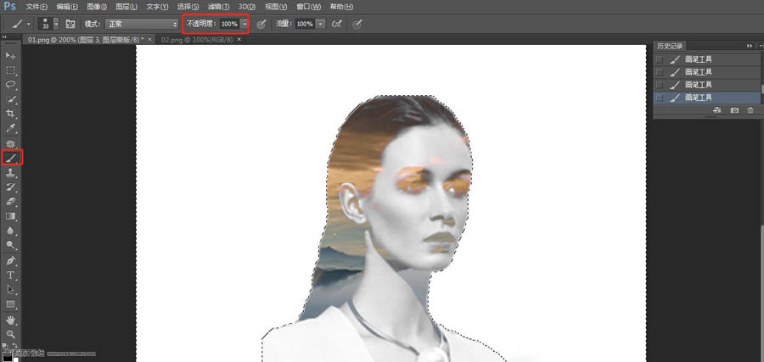Select the Eyedropper tool
The width and height of the screenshot is (764, 362).
click(x=11, y=129)
